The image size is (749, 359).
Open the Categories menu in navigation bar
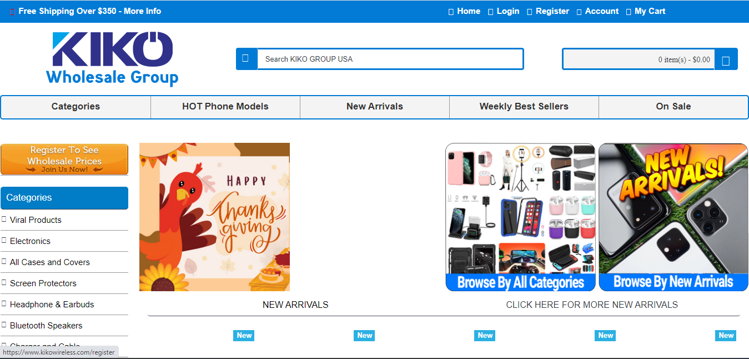[76, 107]
